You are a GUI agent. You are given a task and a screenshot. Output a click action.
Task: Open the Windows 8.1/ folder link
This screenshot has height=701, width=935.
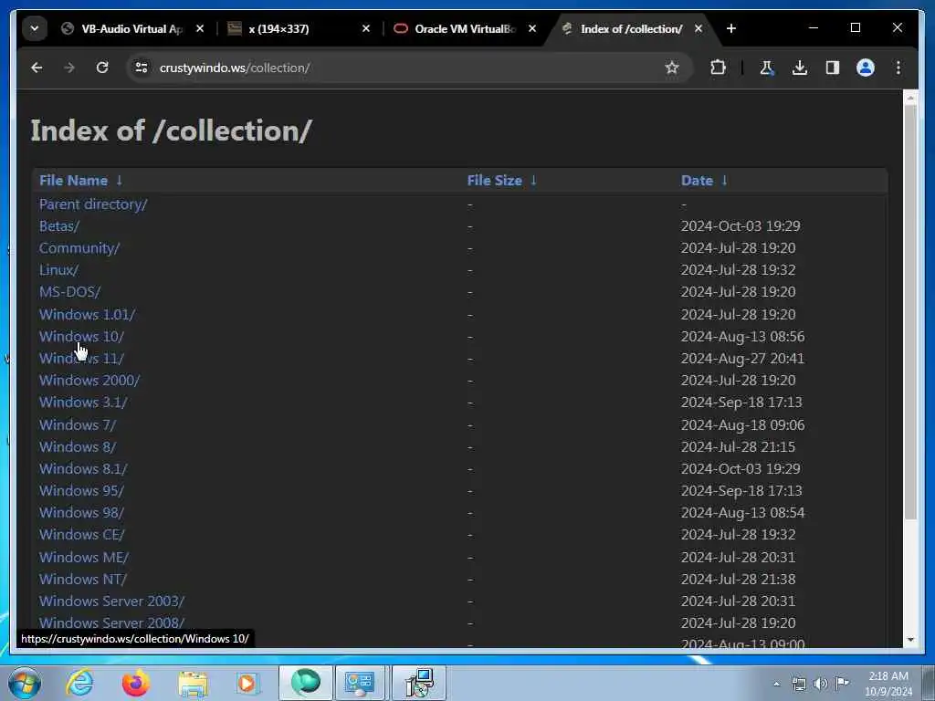pyautogui.click(x=83, y=469)
